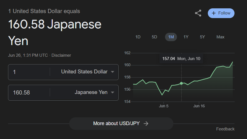Switch chart to 5D range
The image size is (247, 139).
pyautogui.click(x=154, y=37)
